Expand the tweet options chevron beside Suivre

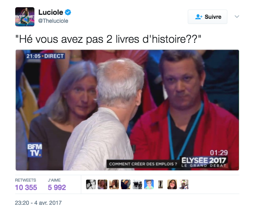pos(237,16)
